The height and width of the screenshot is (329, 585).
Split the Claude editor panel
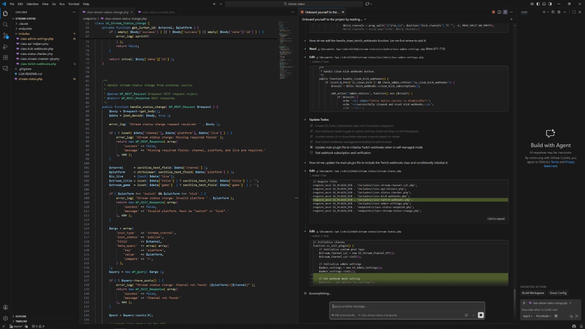[x=499, y=12]
